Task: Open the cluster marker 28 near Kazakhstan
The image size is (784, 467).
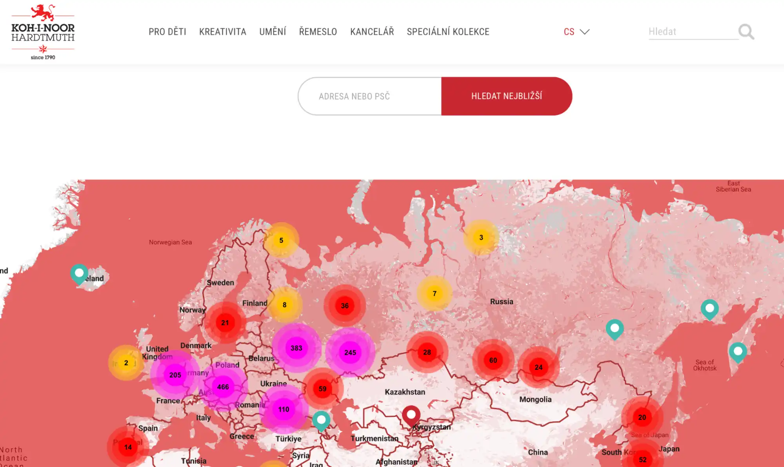Action: pyautogui.click(x=427, y=352)
